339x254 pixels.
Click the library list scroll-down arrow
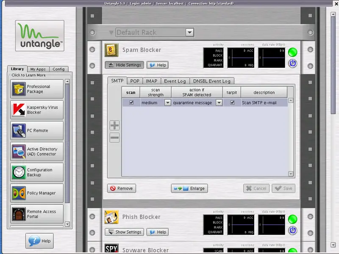click(x=67, y=224)
